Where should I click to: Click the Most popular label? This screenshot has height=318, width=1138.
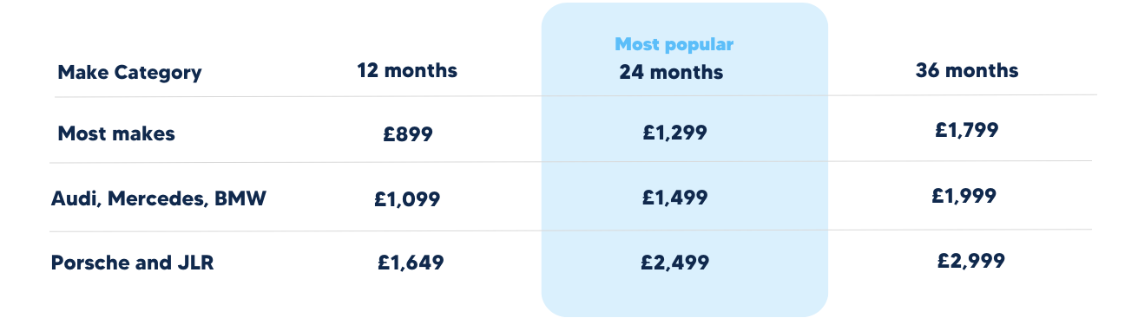pyautogui.click(x=674, y=44)
